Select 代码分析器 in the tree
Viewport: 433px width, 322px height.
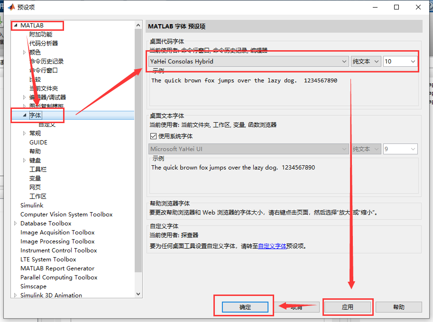44,43
